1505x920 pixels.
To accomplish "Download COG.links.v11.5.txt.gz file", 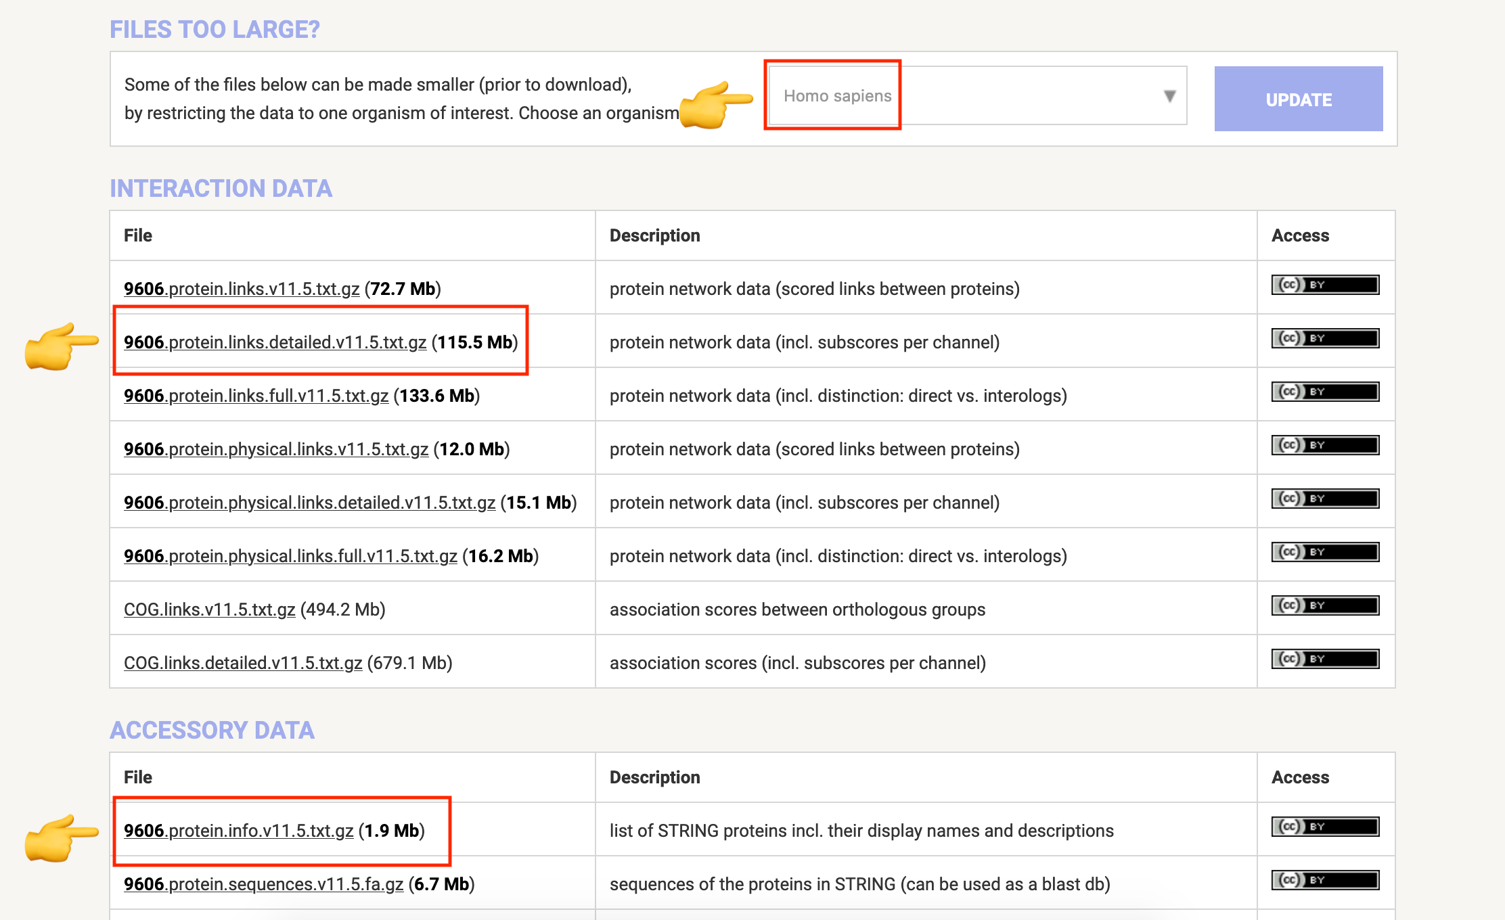I will [209, 609].
